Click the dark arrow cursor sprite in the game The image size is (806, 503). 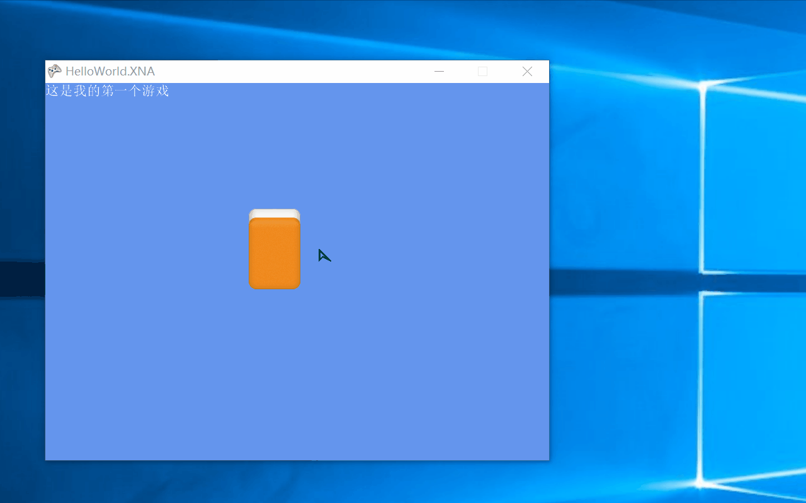[324, 255]
